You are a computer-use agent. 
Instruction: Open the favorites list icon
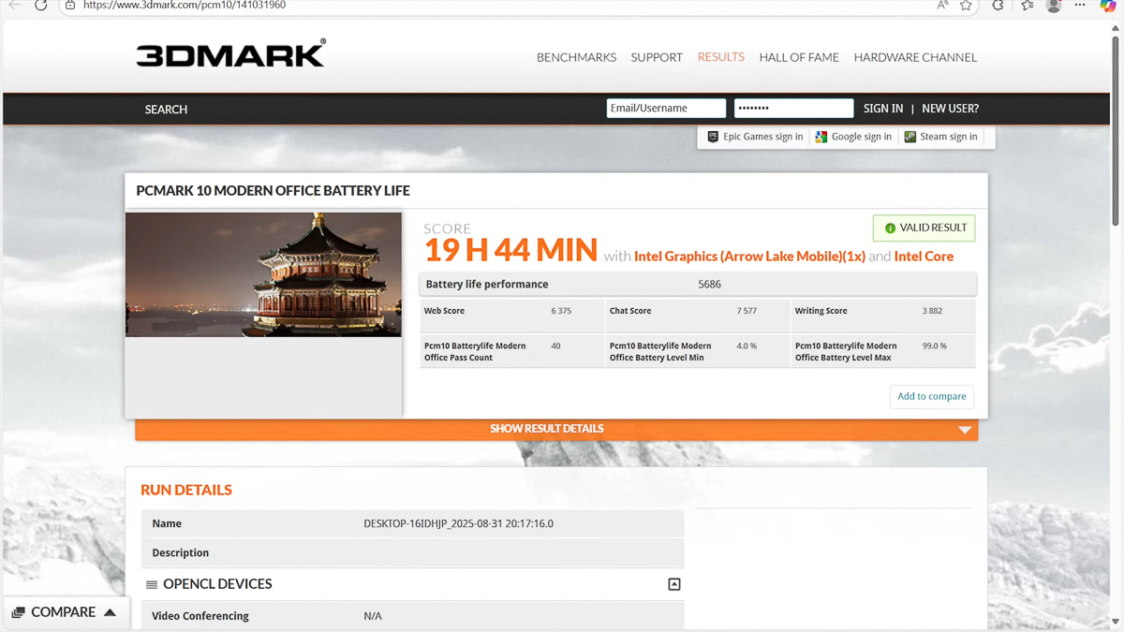(1027, 5)
